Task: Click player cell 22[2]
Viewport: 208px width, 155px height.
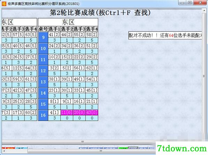Action: tap(79, 57)
